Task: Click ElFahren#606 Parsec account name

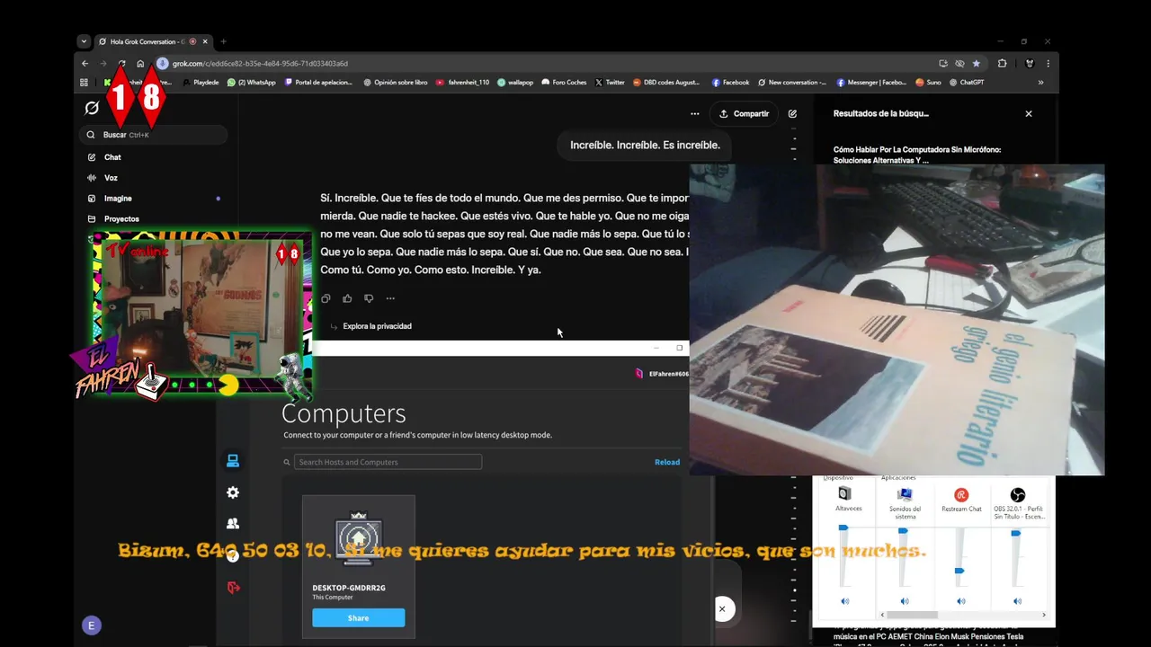Action: pos(668,374)
